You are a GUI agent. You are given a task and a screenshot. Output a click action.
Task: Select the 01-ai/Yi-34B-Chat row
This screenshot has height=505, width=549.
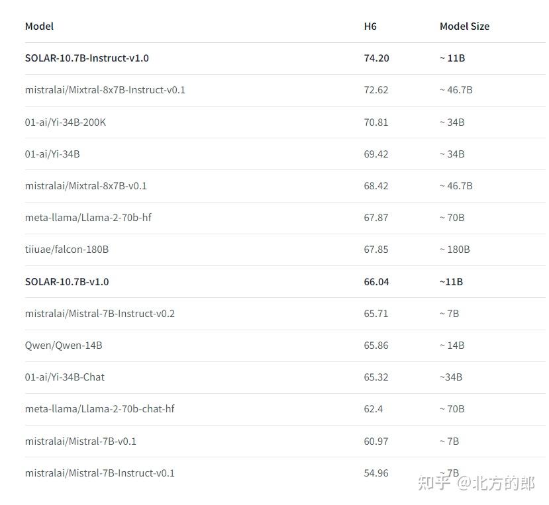pos(285,377)
